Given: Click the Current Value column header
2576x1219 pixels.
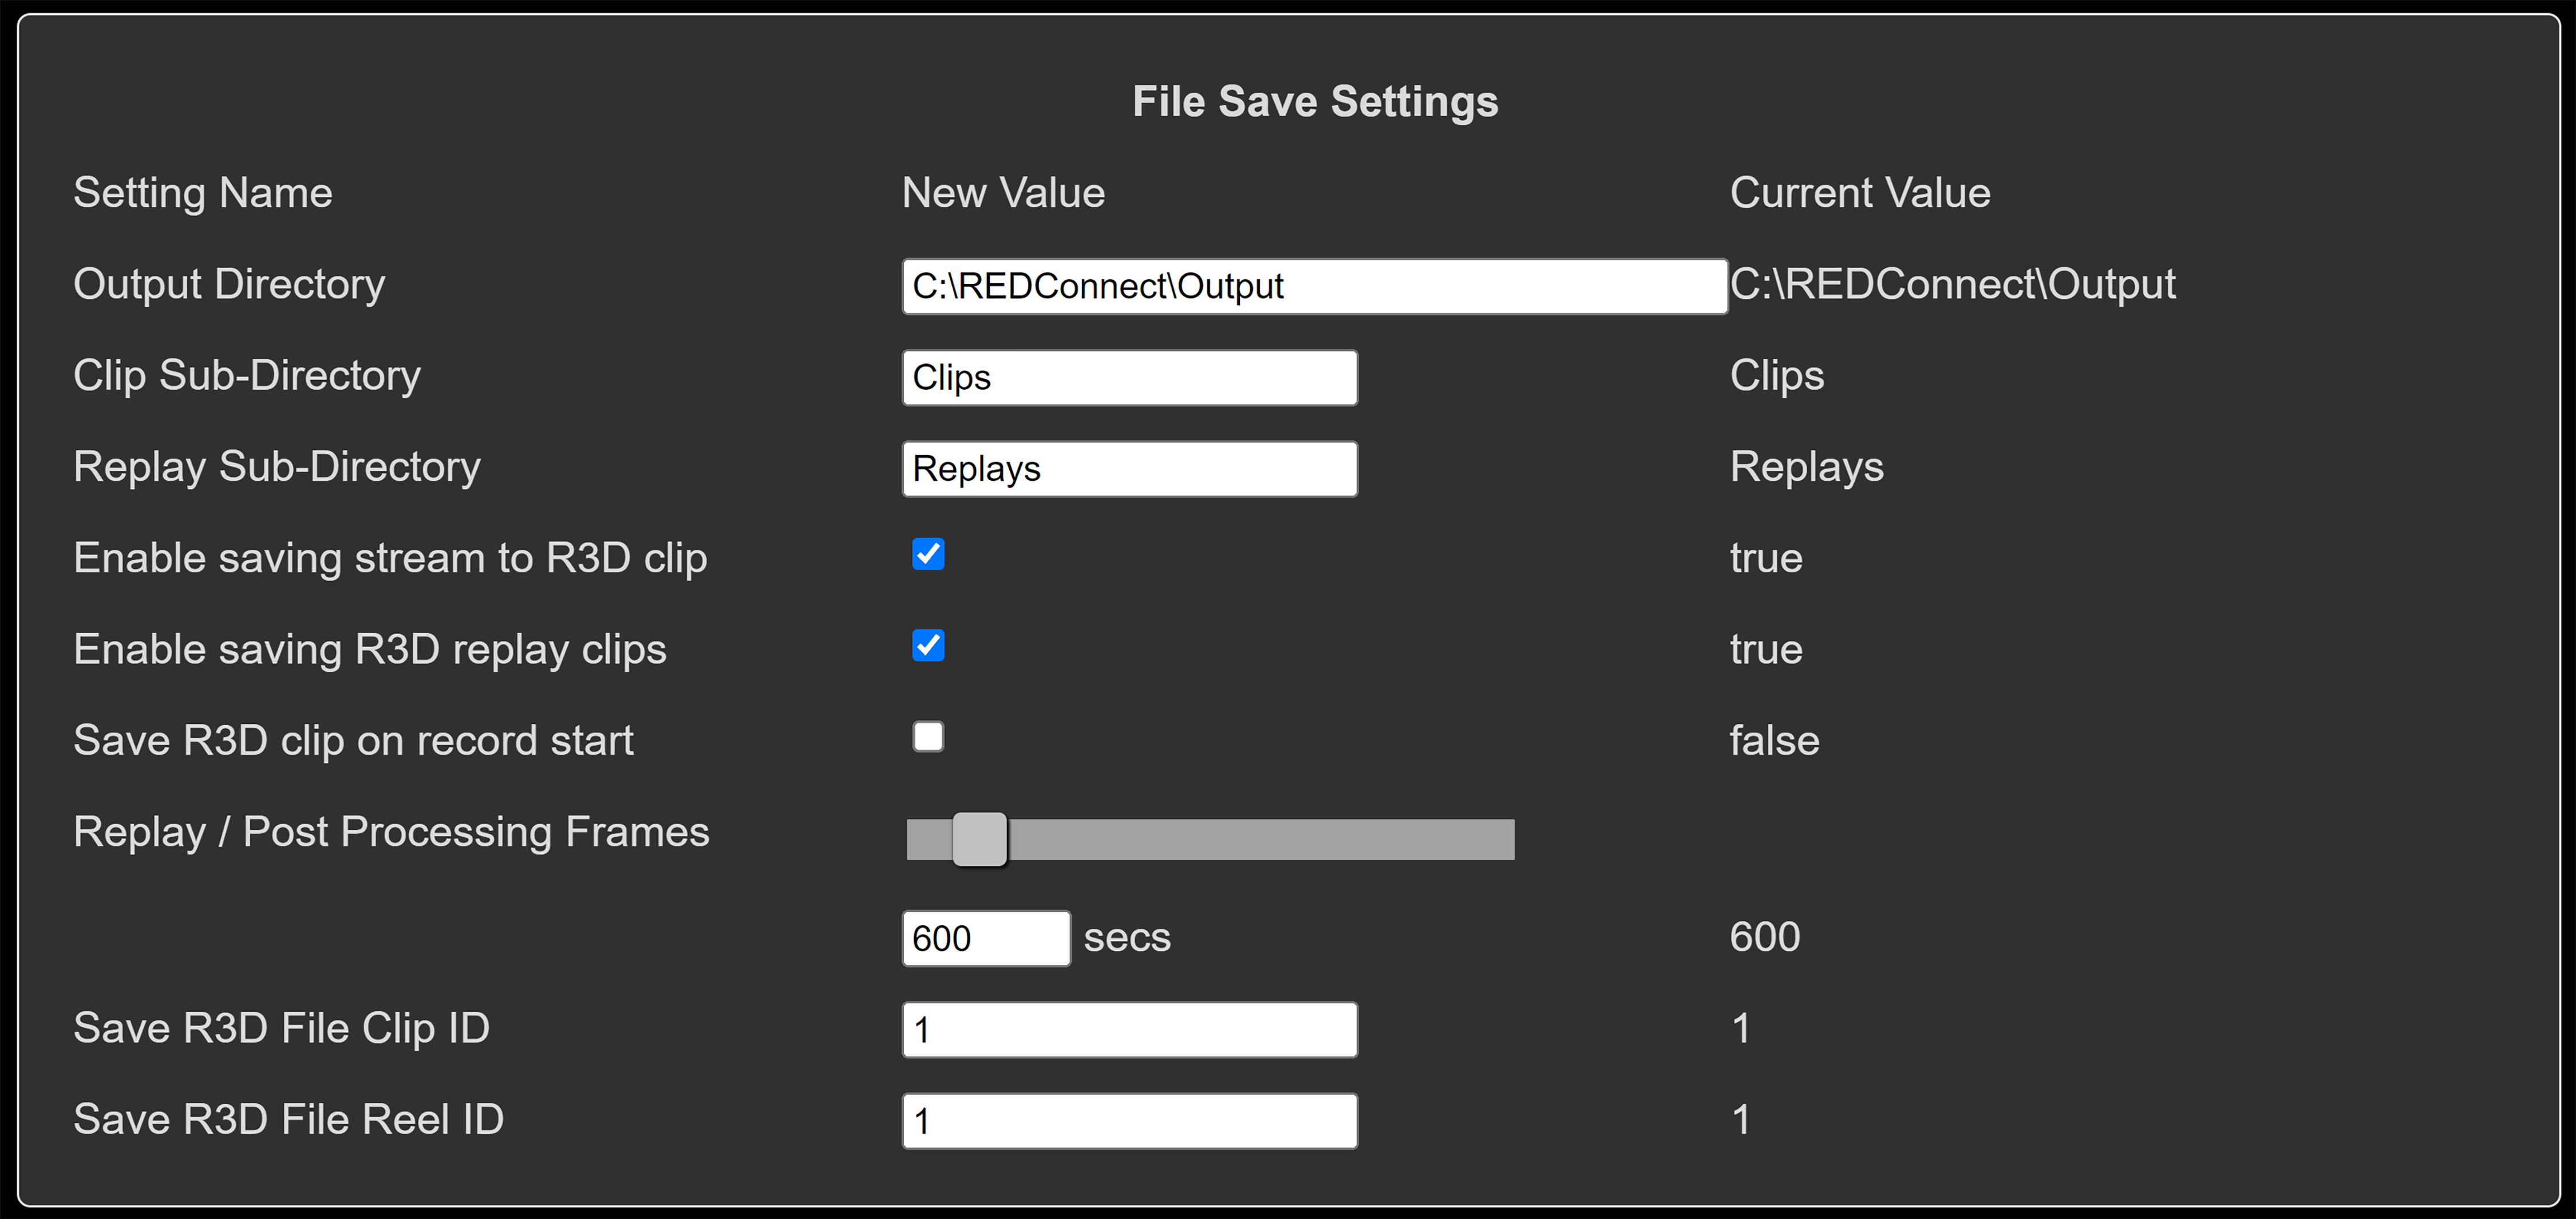Looking at the screenshot, I should (1860, 193).
